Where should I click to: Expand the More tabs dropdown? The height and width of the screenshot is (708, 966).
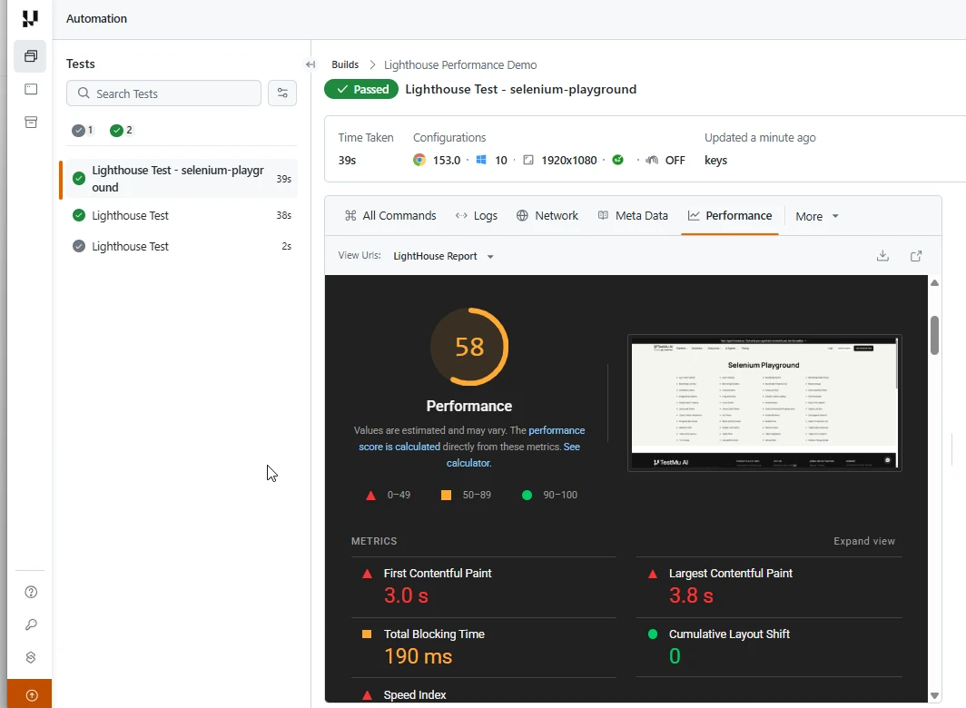coord(817,216)
